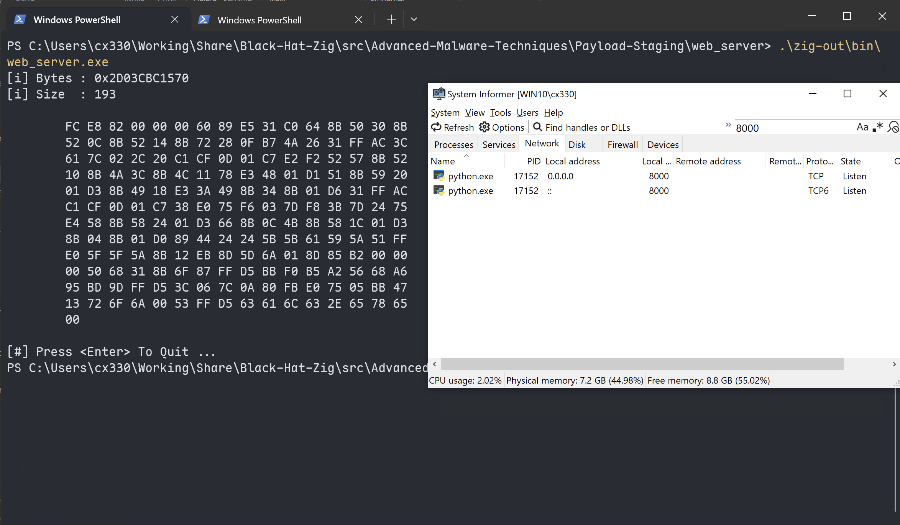Screen dimensions: 900x525
Task: Open the Users menu
Action: [x=527, y=113]
